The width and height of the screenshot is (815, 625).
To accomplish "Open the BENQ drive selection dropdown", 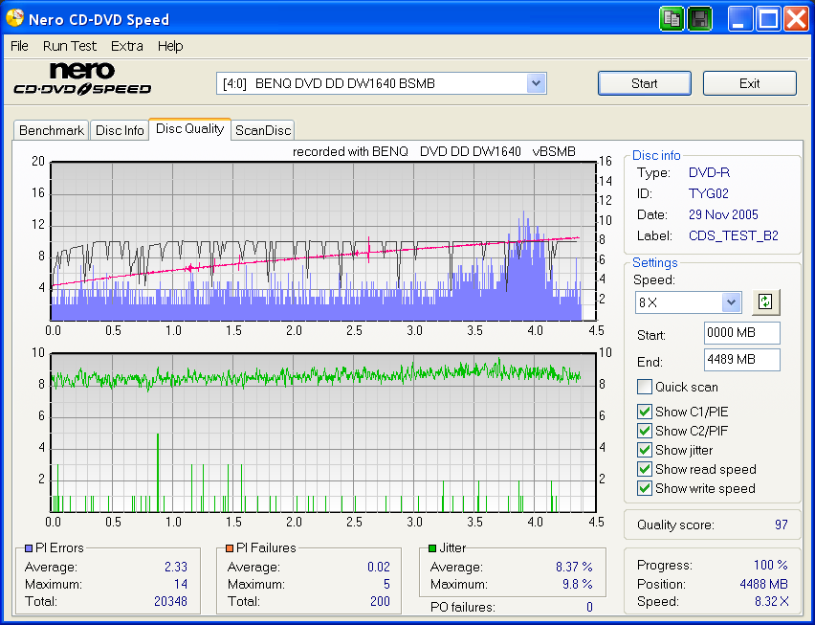I will 536,83.
